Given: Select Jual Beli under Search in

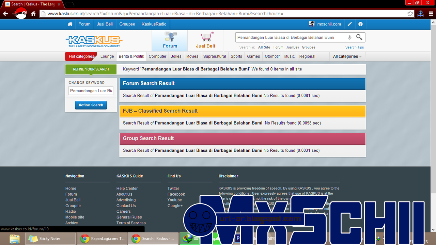Looking at the screenshot, I should point(293,47).
